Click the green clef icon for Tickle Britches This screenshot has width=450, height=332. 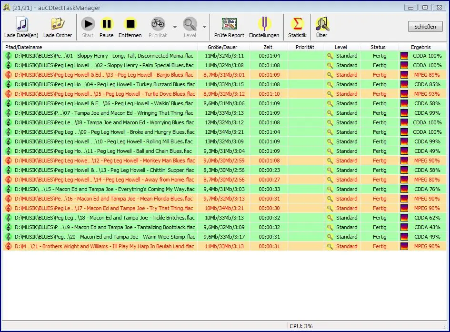pos(9,218)
